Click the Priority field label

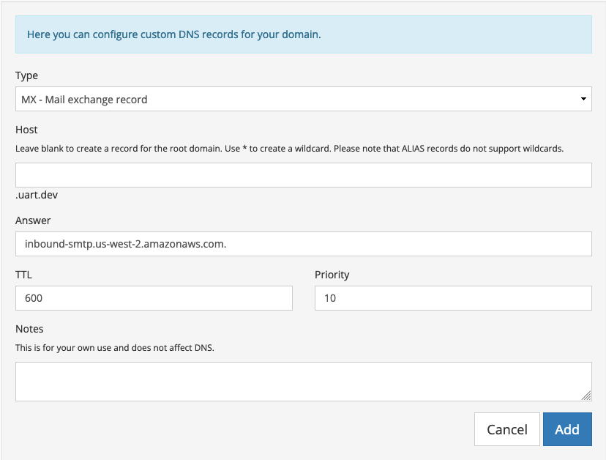pyautogui.click(x=332, y=275)
